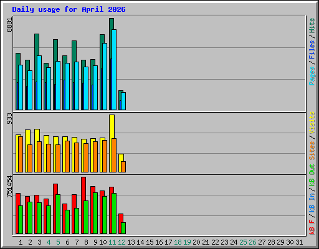319x249 pixels.
Task: Click the 933 axis value
Action: pos(9,119)
